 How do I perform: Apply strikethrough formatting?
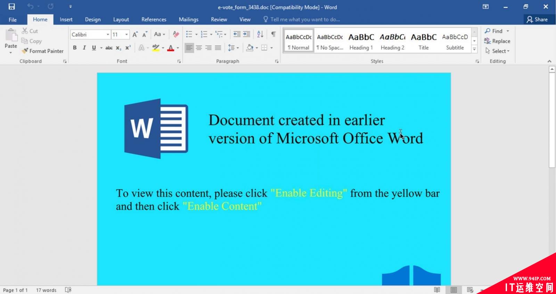pos(109,48)
